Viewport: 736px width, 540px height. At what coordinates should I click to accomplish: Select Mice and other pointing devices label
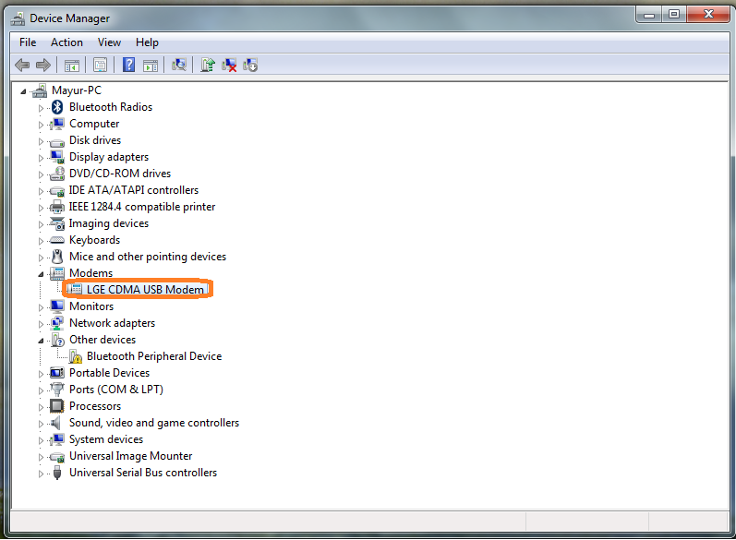(x=148, y=257)
